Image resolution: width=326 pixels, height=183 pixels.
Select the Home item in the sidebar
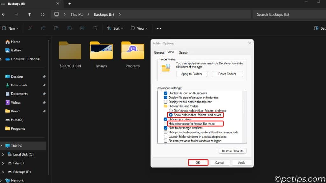click(15, 42)
